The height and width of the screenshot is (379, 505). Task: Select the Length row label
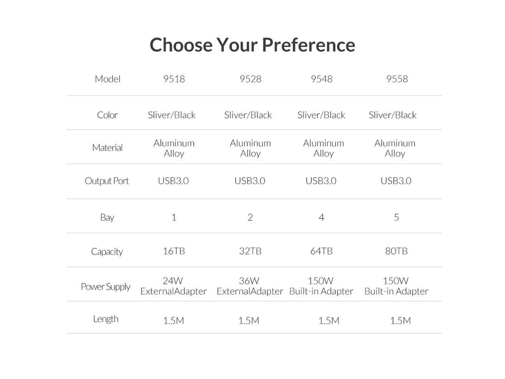[106, 319]
